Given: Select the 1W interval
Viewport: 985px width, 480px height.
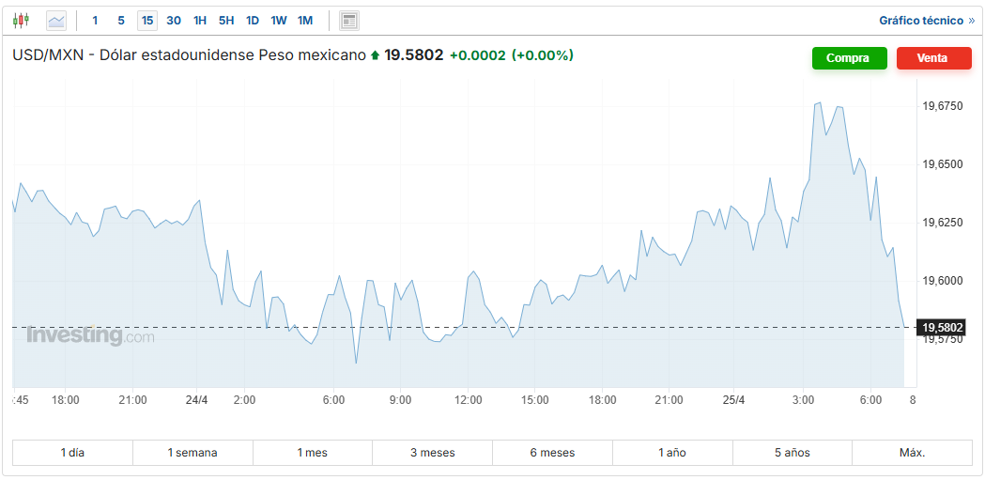Looking at the screenshot, I should [x=278, y=21].
